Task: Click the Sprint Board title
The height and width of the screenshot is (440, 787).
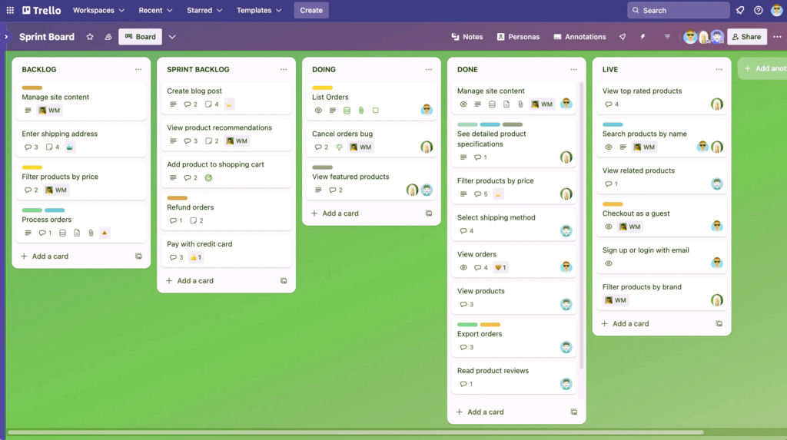Action: (47, 37)
